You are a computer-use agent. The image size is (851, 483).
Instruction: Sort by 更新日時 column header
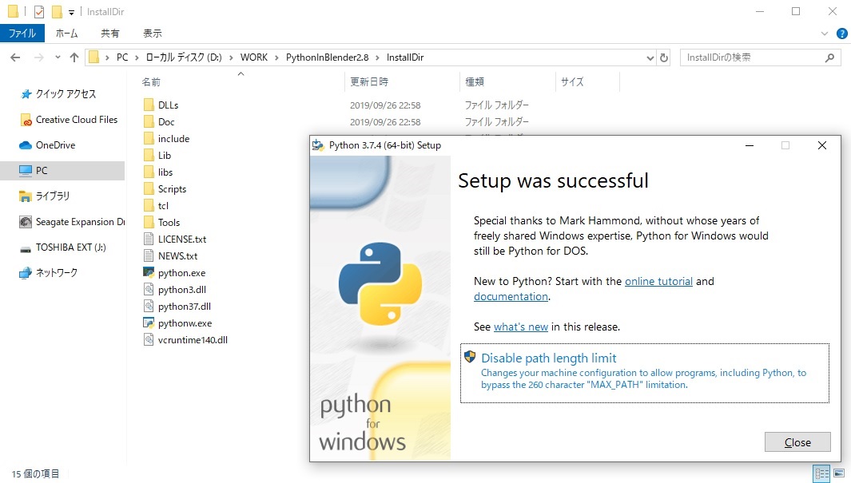[369, 82]
